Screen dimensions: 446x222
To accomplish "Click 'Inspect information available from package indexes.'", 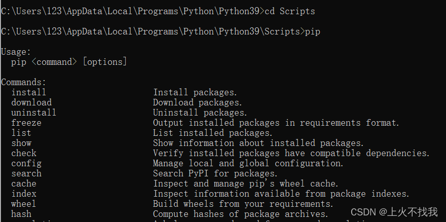I will (281, 194).
